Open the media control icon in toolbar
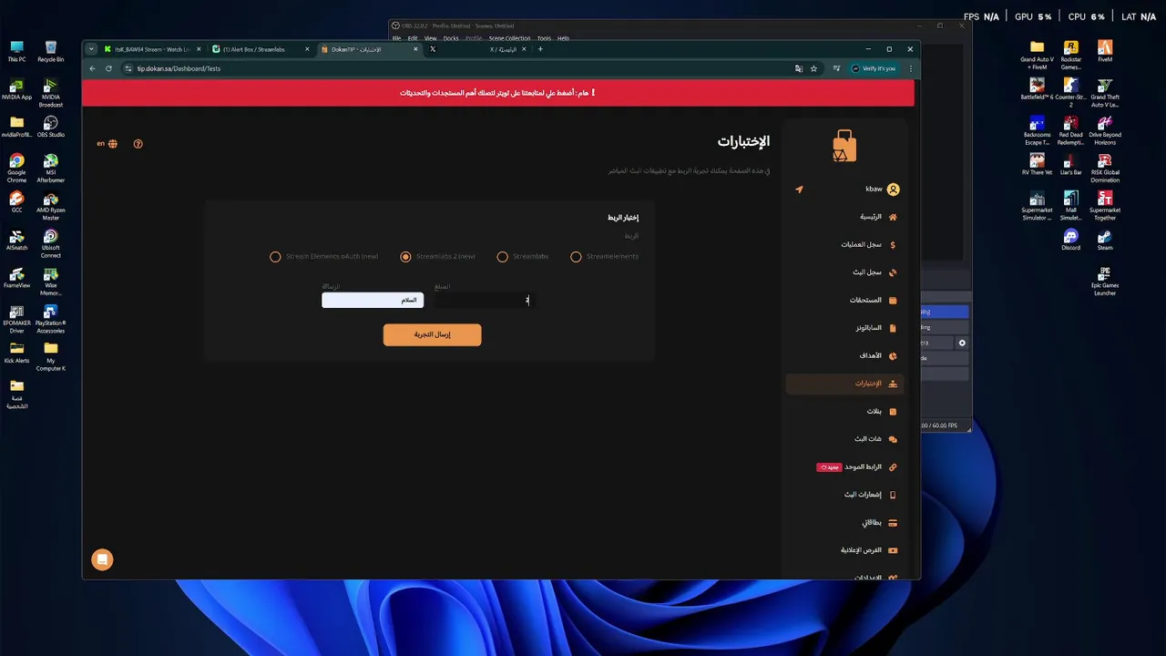The height and width of the screenshot is (656, 1166). point(836,68)
